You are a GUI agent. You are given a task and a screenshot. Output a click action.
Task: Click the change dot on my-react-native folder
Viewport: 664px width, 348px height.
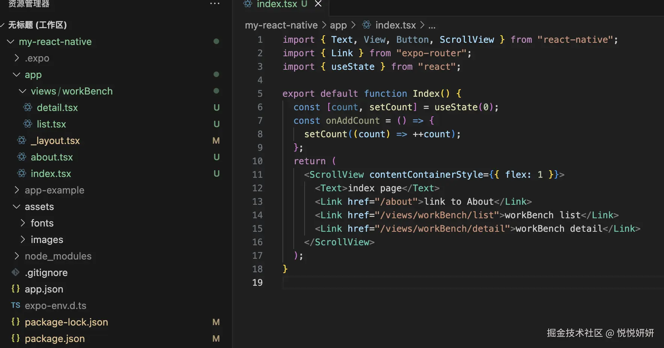[x=216, y=41]
